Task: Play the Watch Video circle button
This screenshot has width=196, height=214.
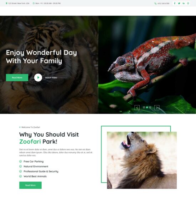Action: pos(38,77)
